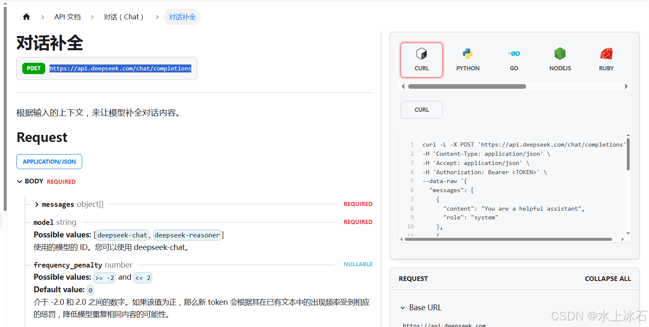Click the NULLABLE label on frequency_penalty row
The width and height of the screenshot is (649, 327).
358,264
